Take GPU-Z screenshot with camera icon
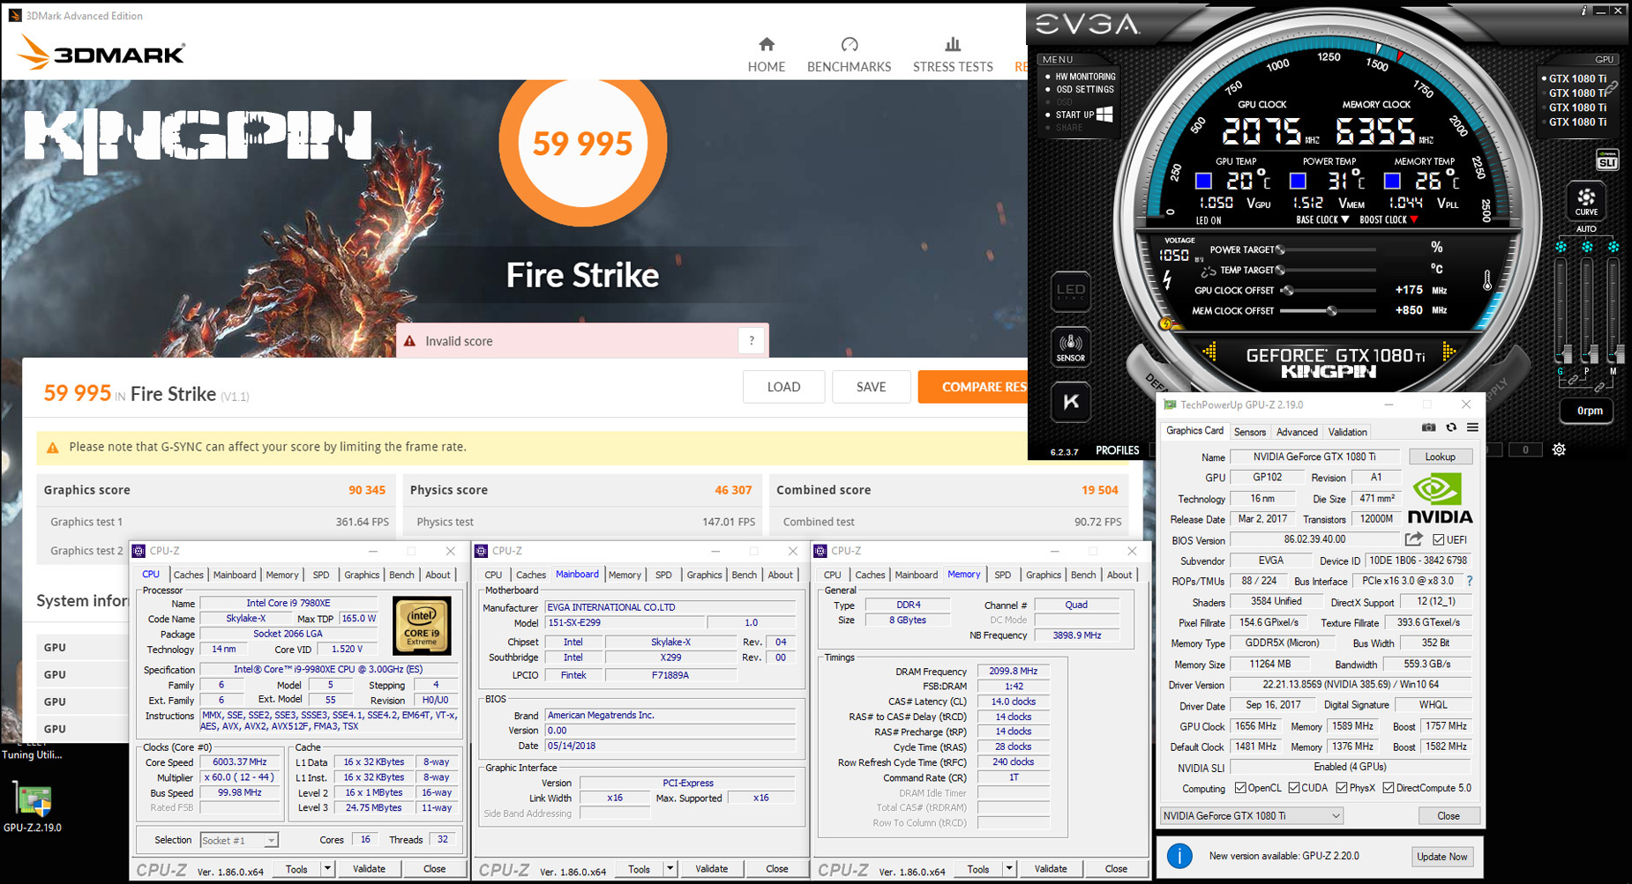The height and width of the screenshot is (884, 1632). [1428, 427]
